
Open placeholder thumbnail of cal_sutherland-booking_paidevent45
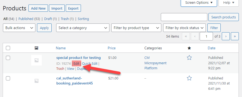(x=36, y=81)
